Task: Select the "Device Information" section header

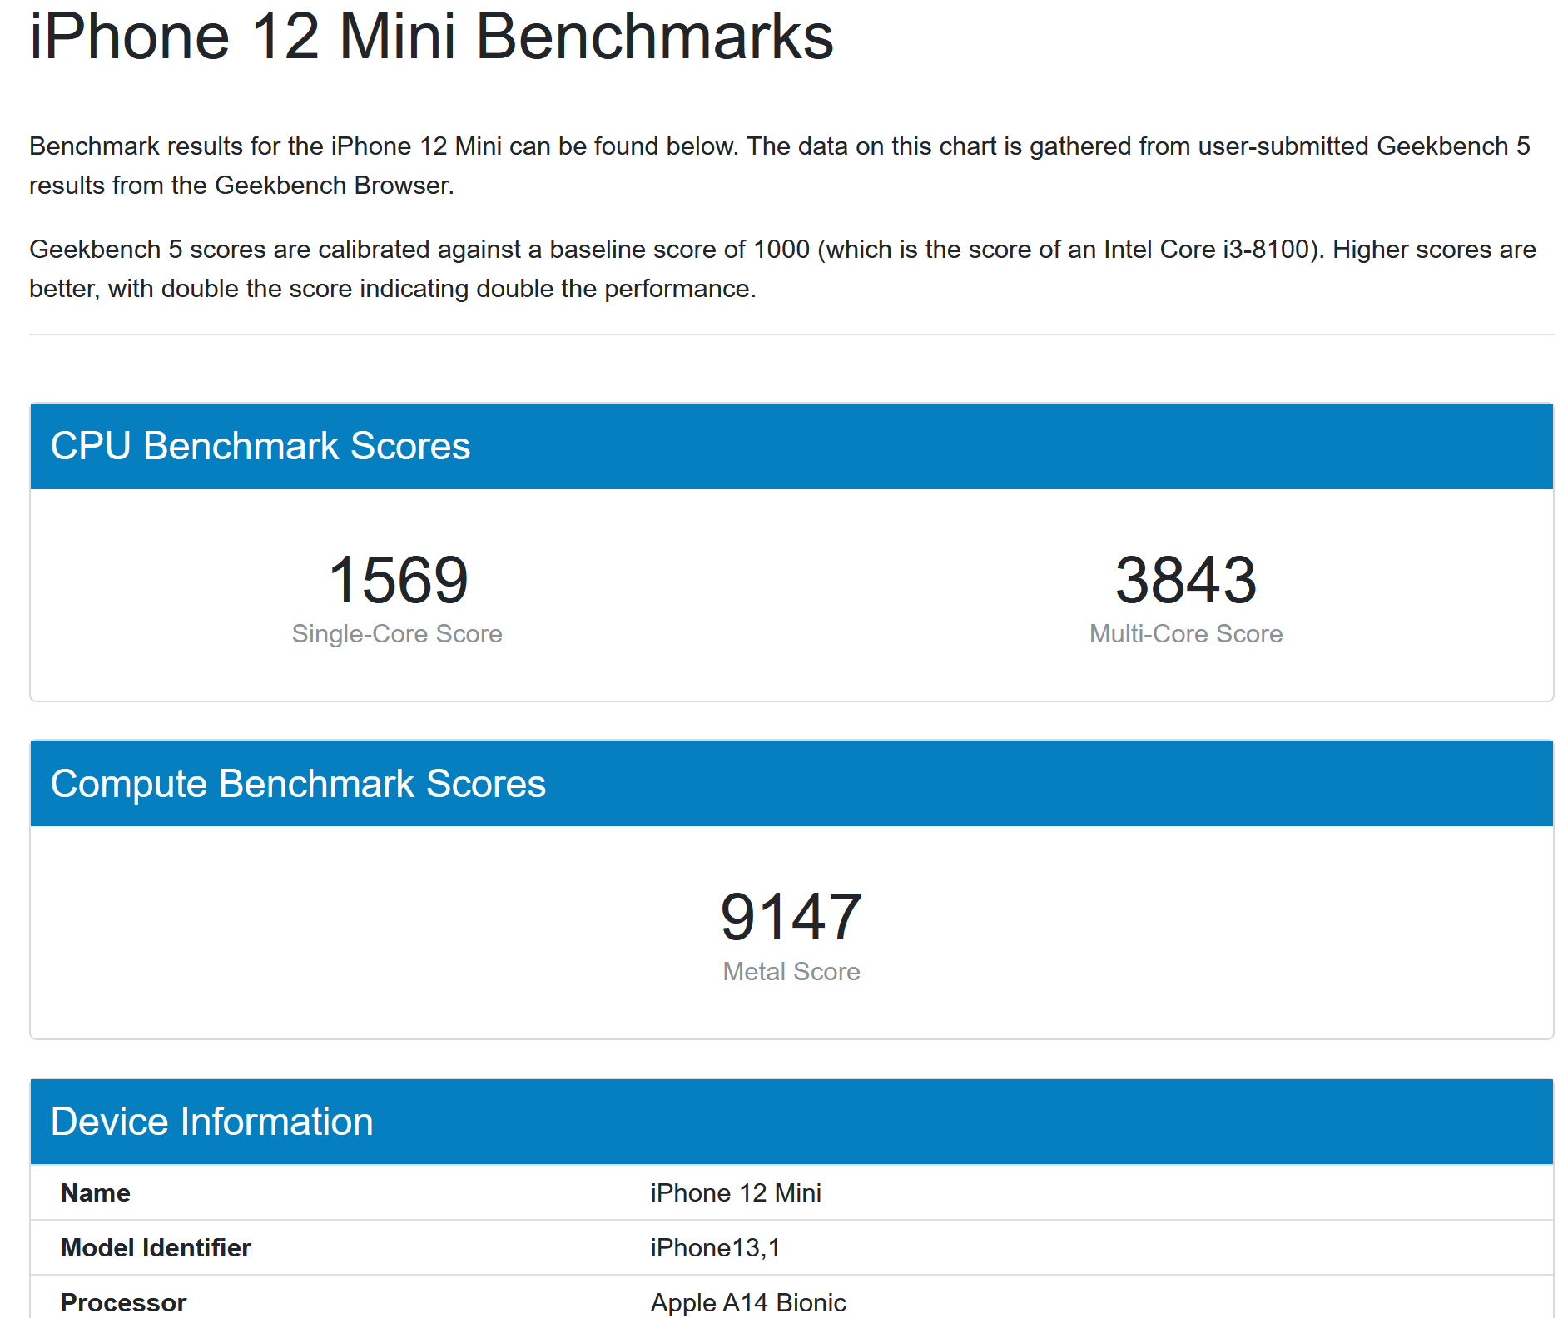Action: coord(791,1122)
